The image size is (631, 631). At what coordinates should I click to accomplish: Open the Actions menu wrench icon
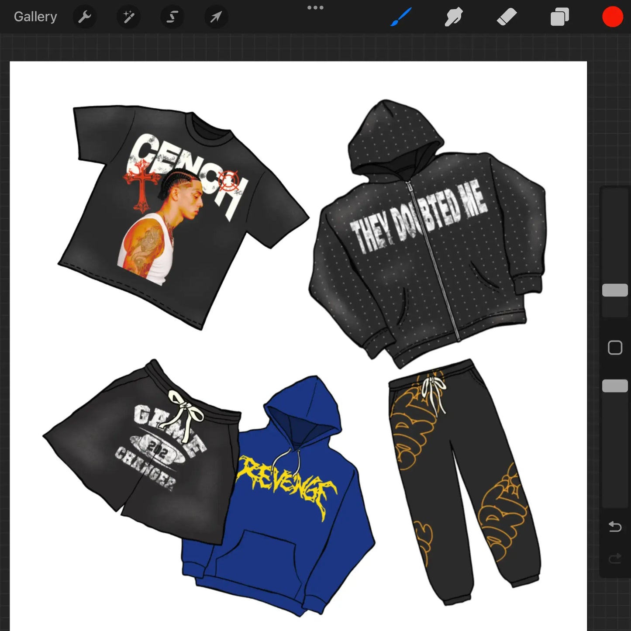click(85, 17)
